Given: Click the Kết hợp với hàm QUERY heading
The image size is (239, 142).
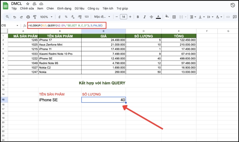Looking at the screenshot, I should pos(102,83).
